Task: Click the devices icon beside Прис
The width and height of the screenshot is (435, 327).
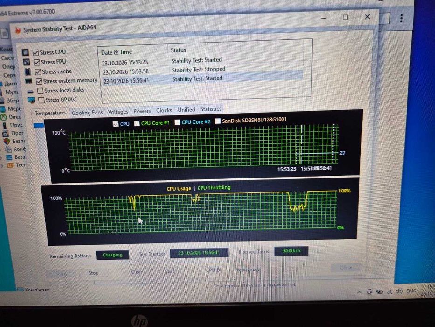Action: [x=5, y=125]
